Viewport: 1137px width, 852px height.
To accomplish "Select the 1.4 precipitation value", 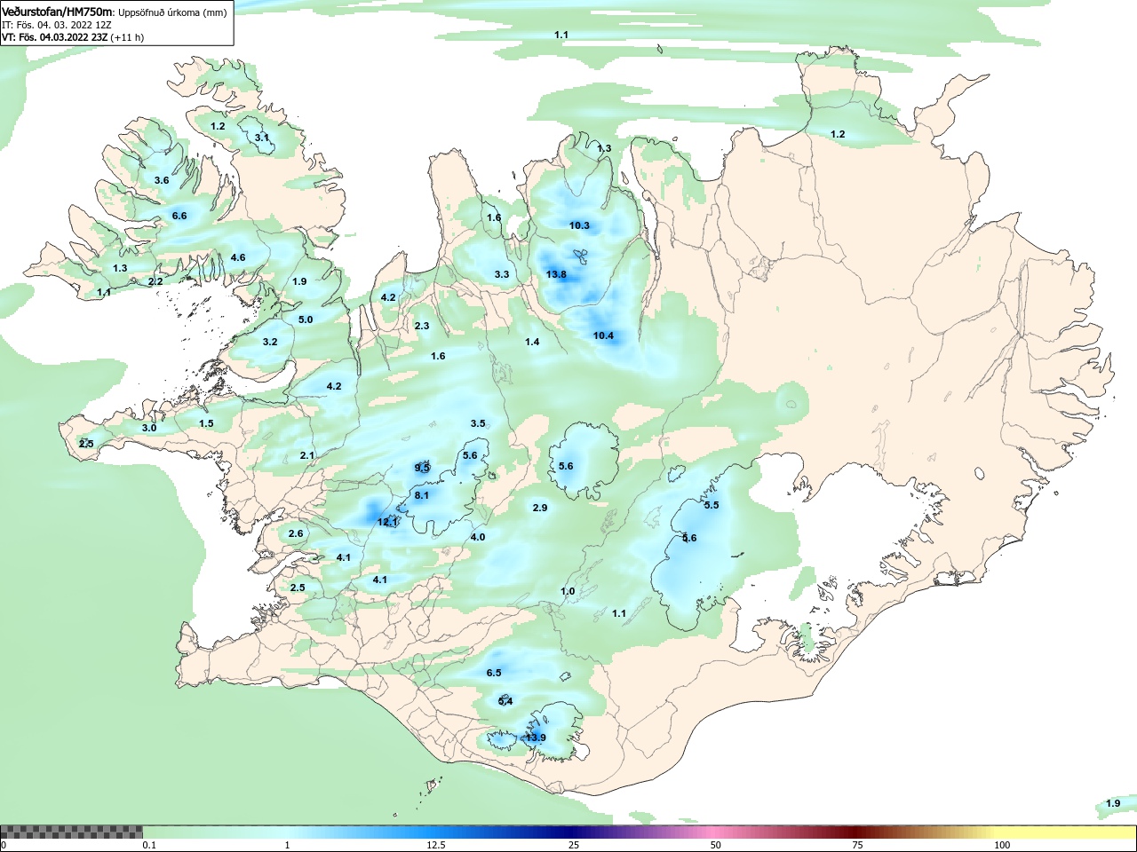I will (532, 342).
